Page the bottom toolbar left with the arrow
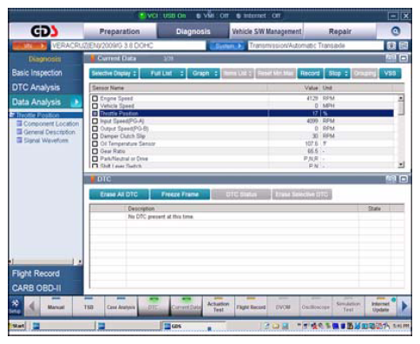Screen dimensions: 420x344 pyautogui.click(x=31, y=307)
